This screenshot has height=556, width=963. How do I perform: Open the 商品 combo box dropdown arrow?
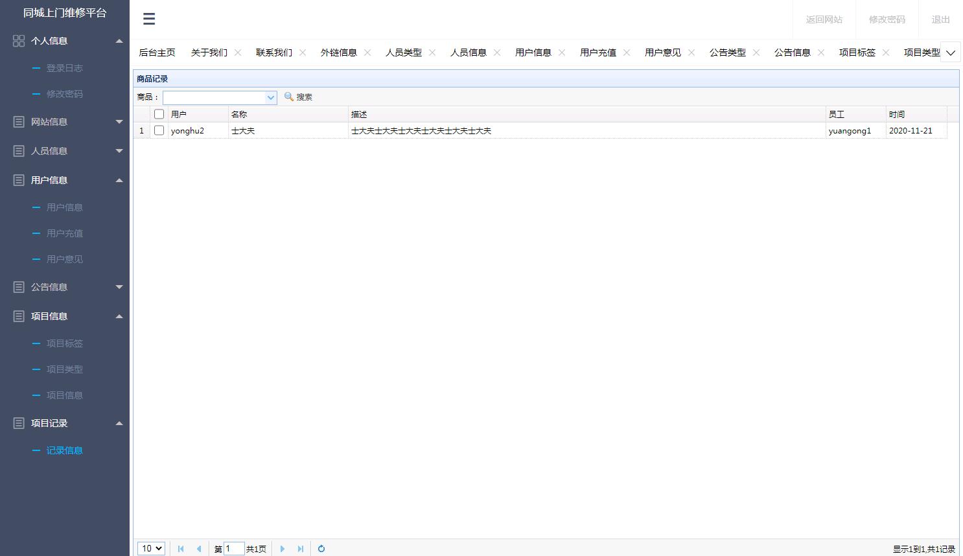pyautogui.click(x=271, y=97)
